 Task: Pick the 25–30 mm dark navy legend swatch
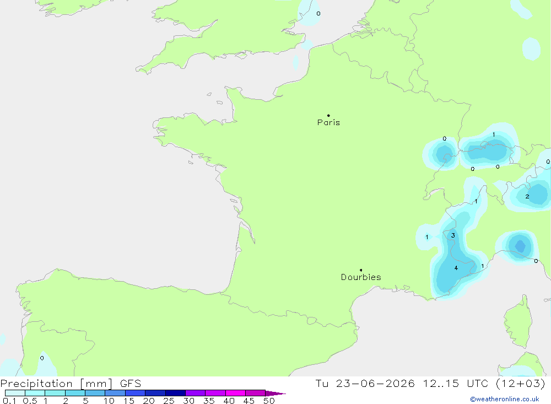pyautogui.click(x=175, y=393)
